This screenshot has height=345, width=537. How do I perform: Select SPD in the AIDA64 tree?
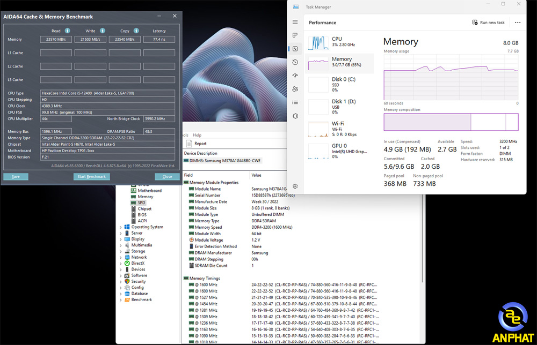141,202
